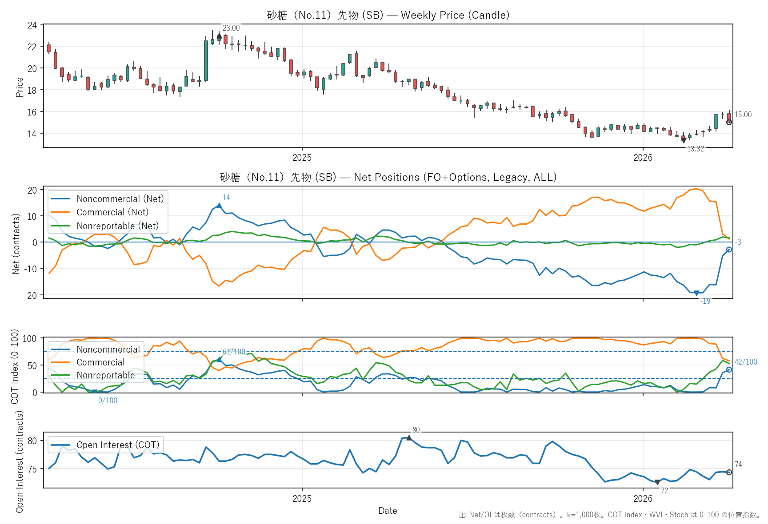
Task: Click the price low triangle marker near 13.32
Action: pyautogui.click(x=684, y=140)
